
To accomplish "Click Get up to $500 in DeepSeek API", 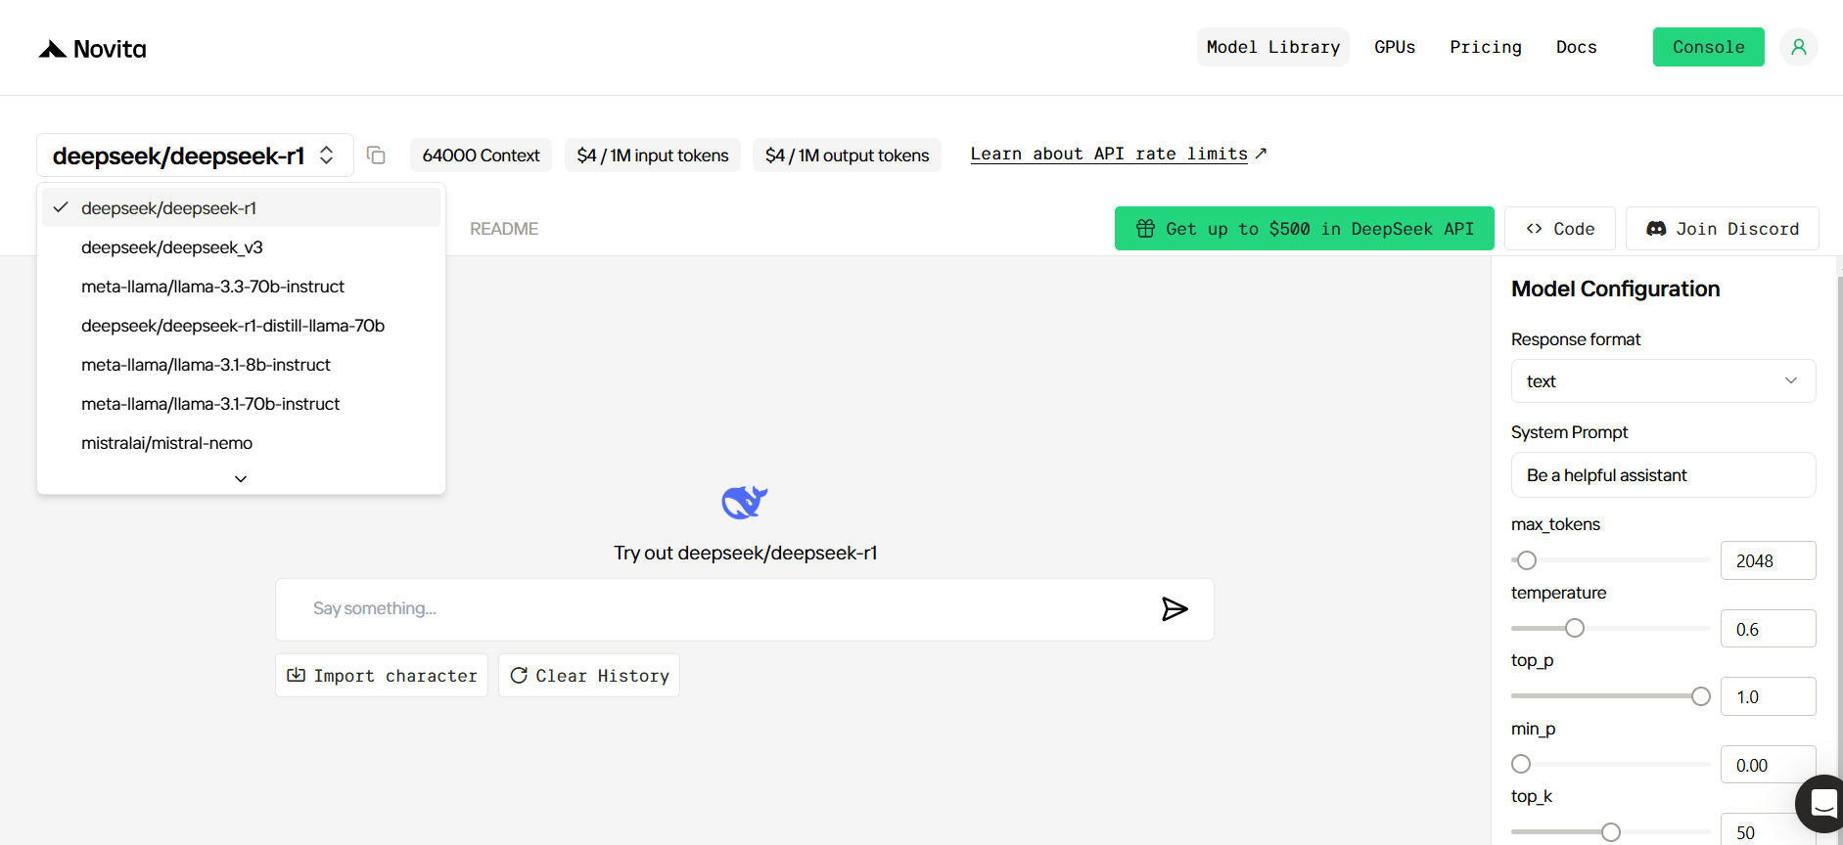I will point(1304,229).
